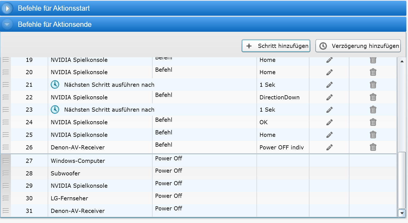This screenshot has height=223, width=408.
Task: Select Subwoofer Power Off row
Action: tap(199, 173)
